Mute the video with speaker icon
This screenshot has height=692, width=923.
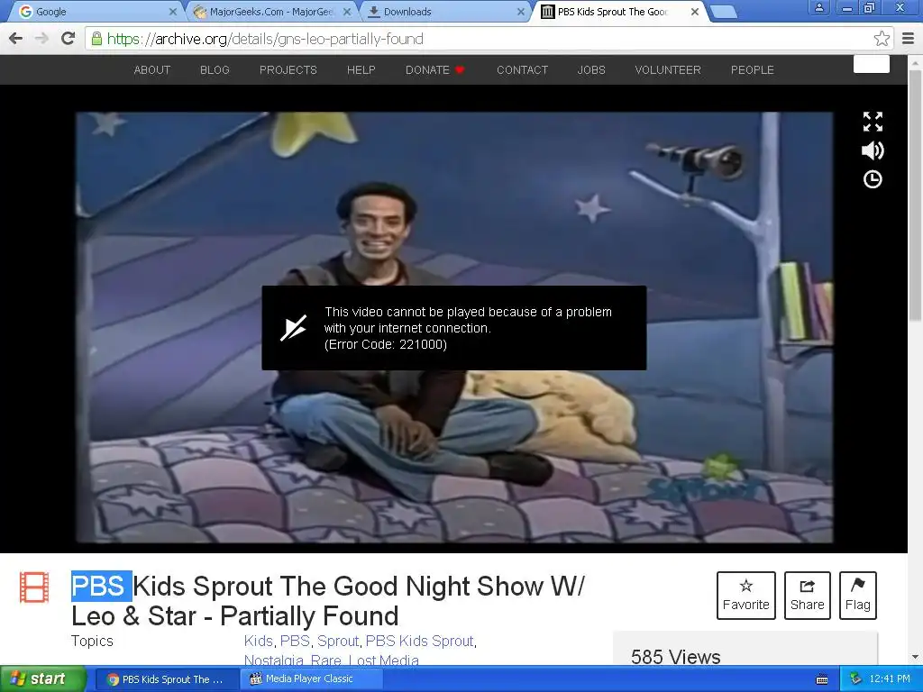coord(873,150)
